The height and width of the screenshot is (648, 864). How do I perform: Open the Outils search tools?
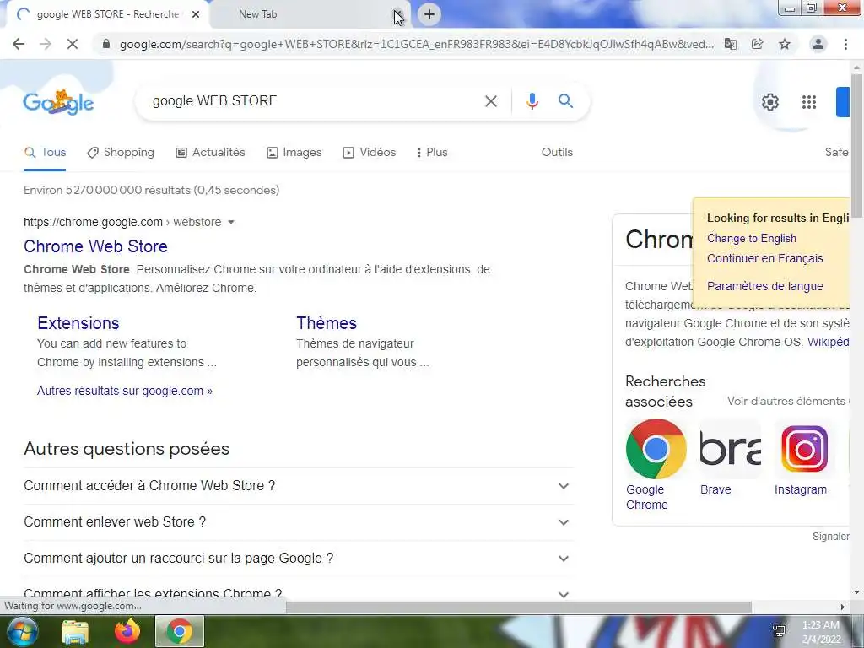(x=557, y=153)
